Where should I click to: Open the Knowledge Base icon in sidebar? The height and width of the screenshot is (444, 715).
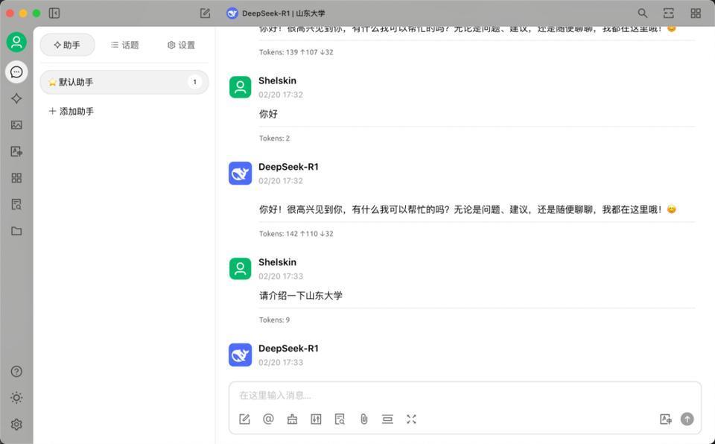click(x=16, y=204)
